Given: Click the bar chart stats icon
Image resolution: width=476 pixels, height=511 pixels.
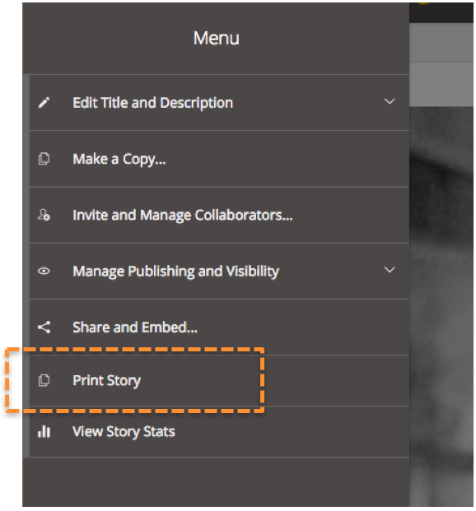Looking at the screenshot, I should 44,431.
